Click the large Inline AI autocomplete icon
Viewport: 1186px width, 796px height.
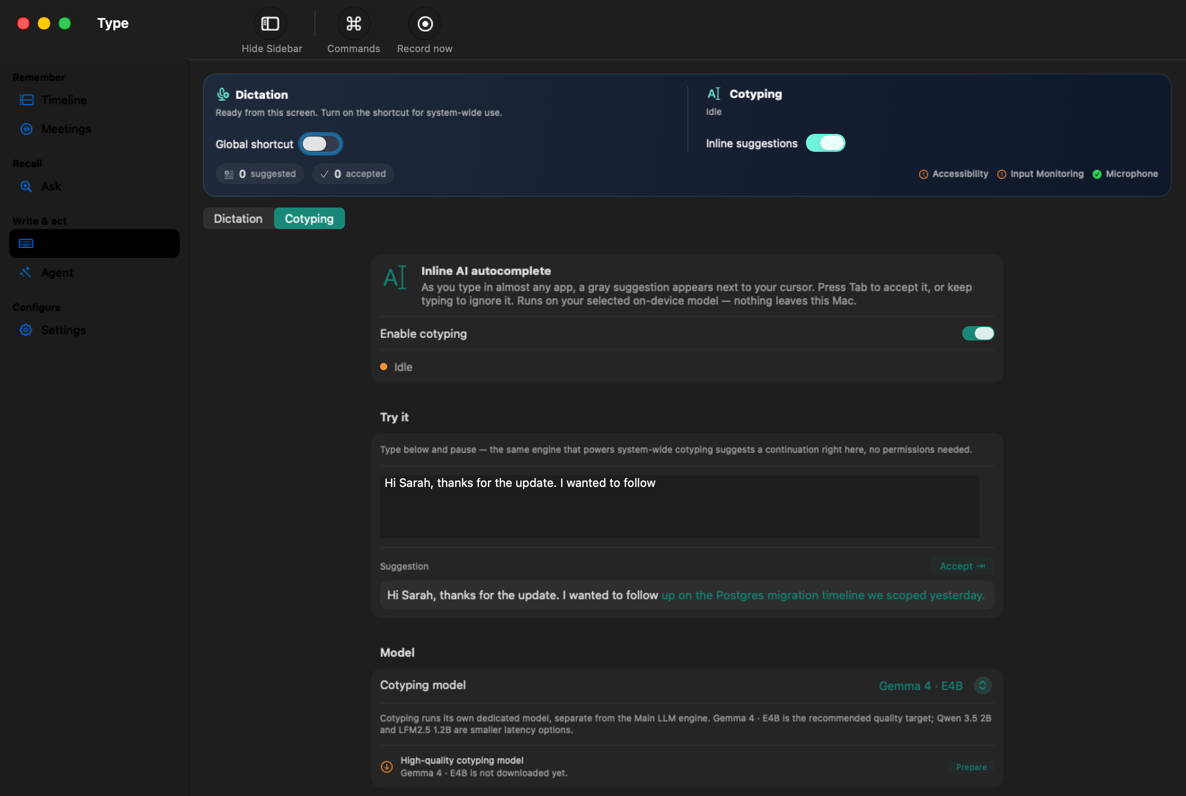coord(395,277)
